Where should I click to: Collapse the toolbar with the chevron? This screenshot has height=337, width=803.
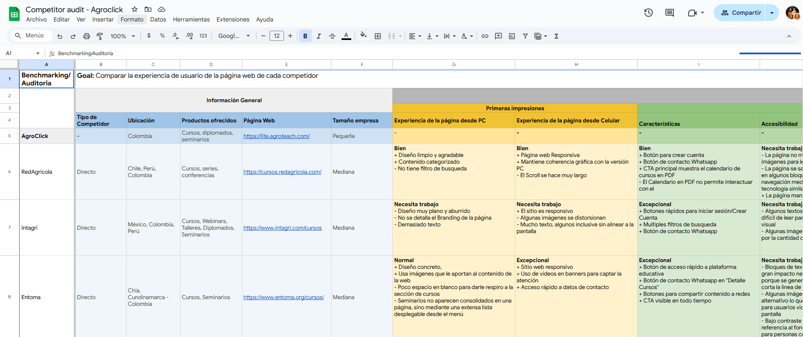(789, 36)
